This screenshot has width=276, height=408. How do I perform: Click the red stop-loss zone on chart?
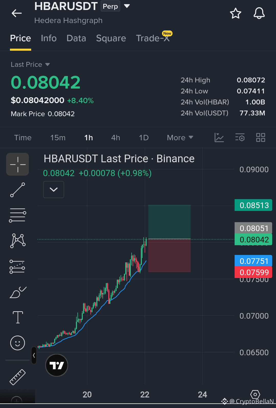point(169,255)
